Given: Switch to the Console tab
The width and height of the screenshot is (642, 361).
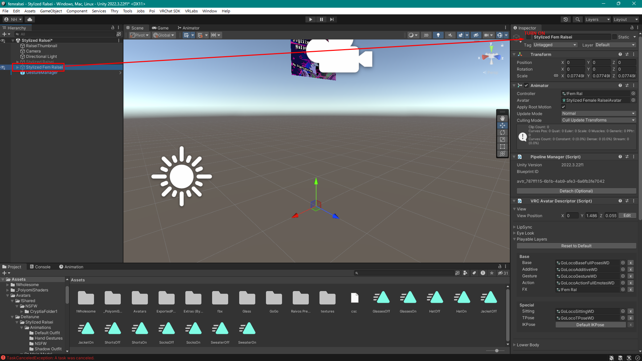Looking at the screenshot, I should click(x=40, y=267).
